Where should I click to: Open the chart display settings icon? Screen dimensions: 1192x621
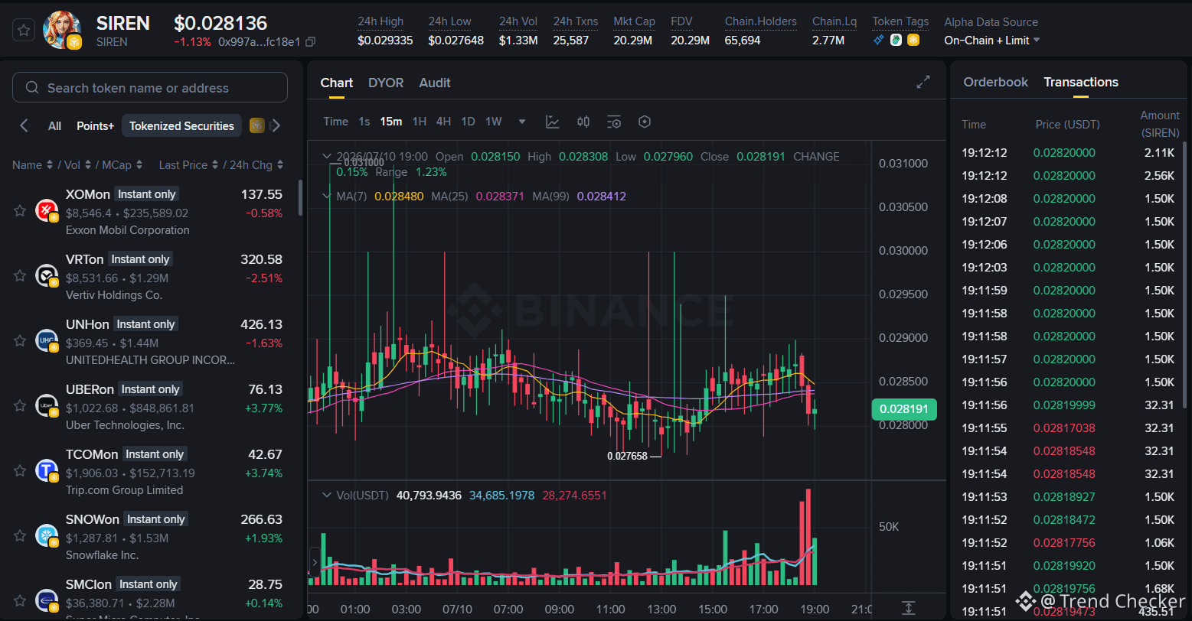coord(614,122)
